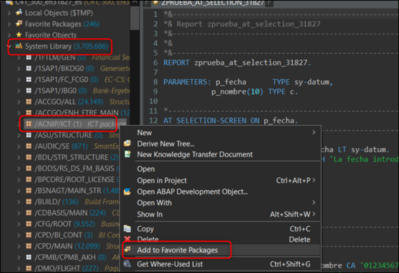Expand the /DMO/FLIGHT package
This screenshot has height=273, width=399.
coord(19,268)
